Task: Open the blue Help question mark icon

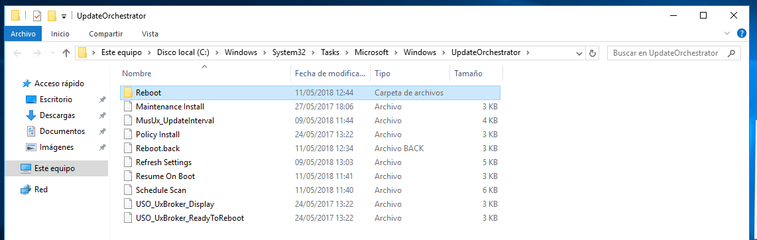Action: click(742, 33)
